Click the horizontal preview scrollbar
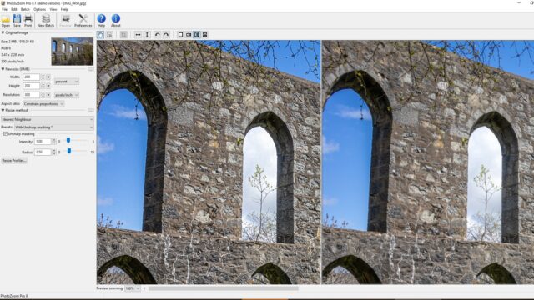 (x=224, y=288)
